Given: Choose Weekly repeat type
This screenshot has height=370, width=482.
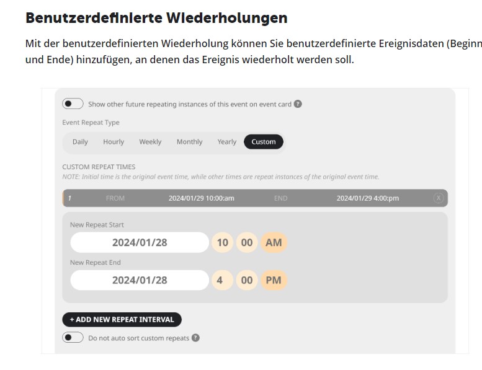Looking at the screenshot, I should pyautogui.click(x=150, y=142).
